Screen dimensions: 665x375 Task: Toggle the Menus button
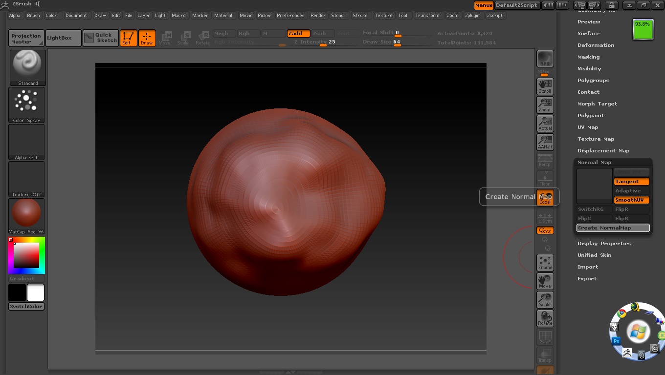coord(484,5)
